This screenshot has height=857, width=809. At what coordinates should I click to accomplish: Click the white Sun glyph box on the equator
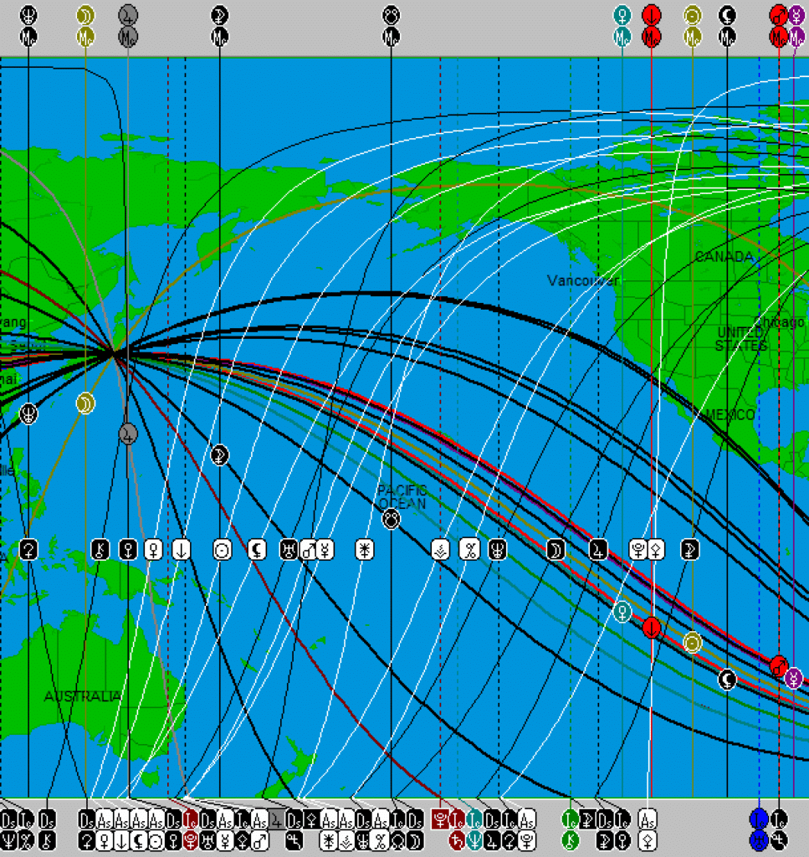tap(221, 550)
